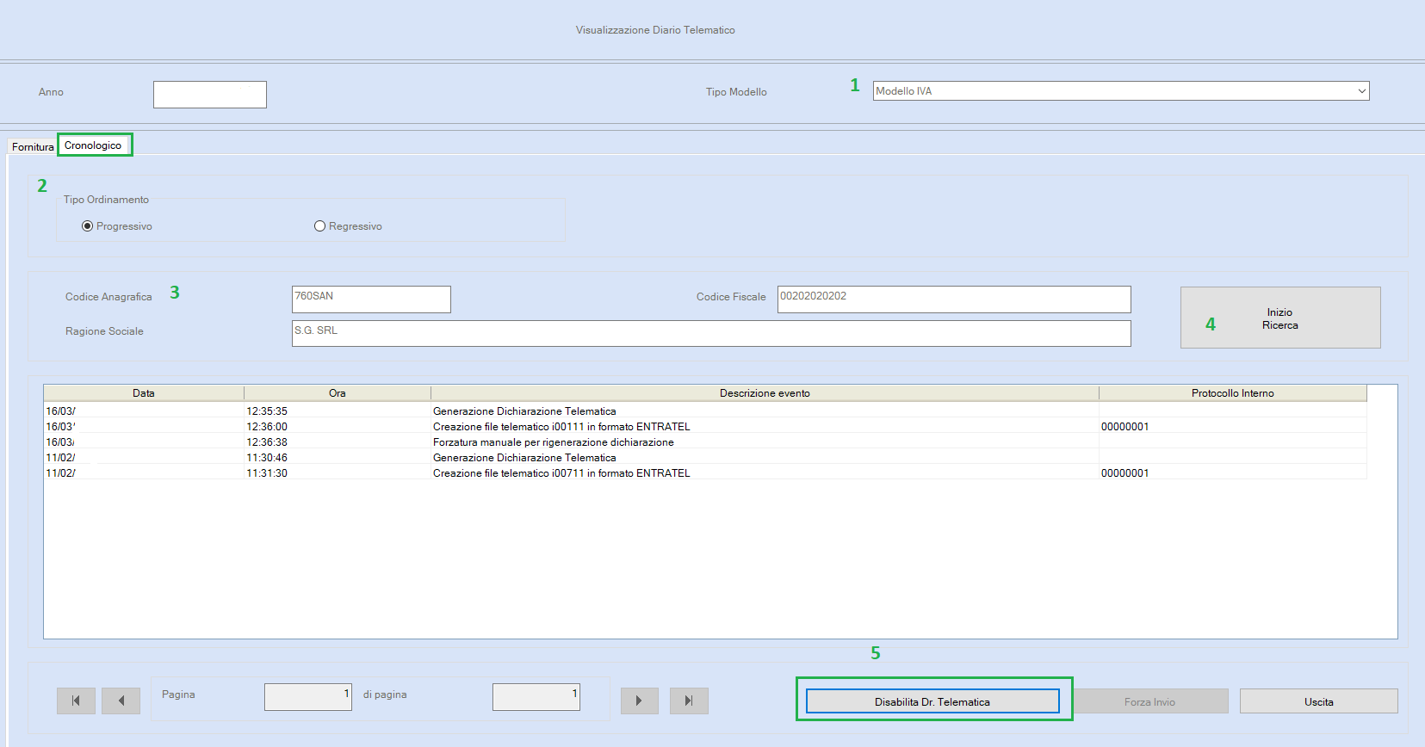Image resolution: width=1425 pixels, height=747 pixels.
Task: Select 'Creazione file telematico i00711' row
Action: [705, 473]
